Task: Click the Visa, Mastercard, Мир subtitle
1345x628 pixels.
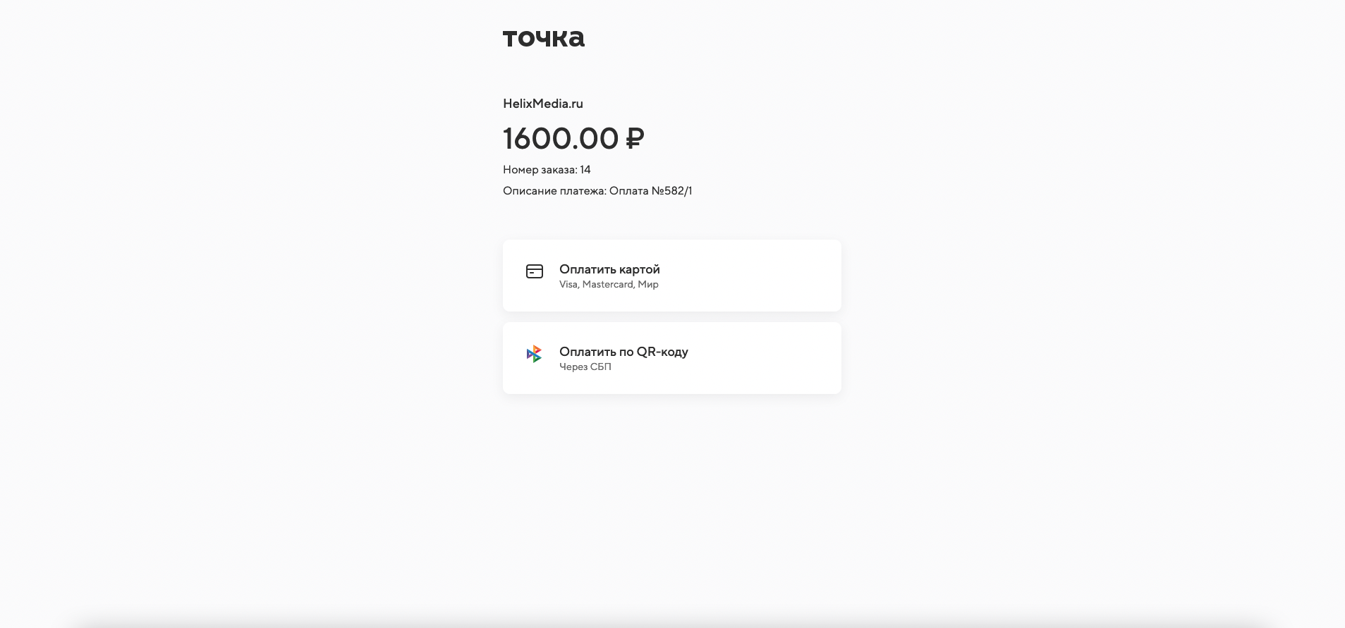Action: tap(609, 285)
